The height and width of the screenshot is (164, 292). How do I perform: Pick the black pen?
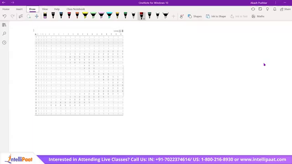(53, 15)
